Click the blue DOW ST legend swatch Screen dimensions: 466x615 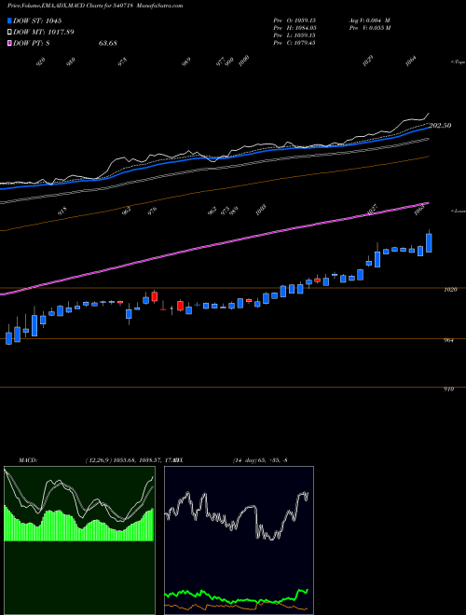9,20
